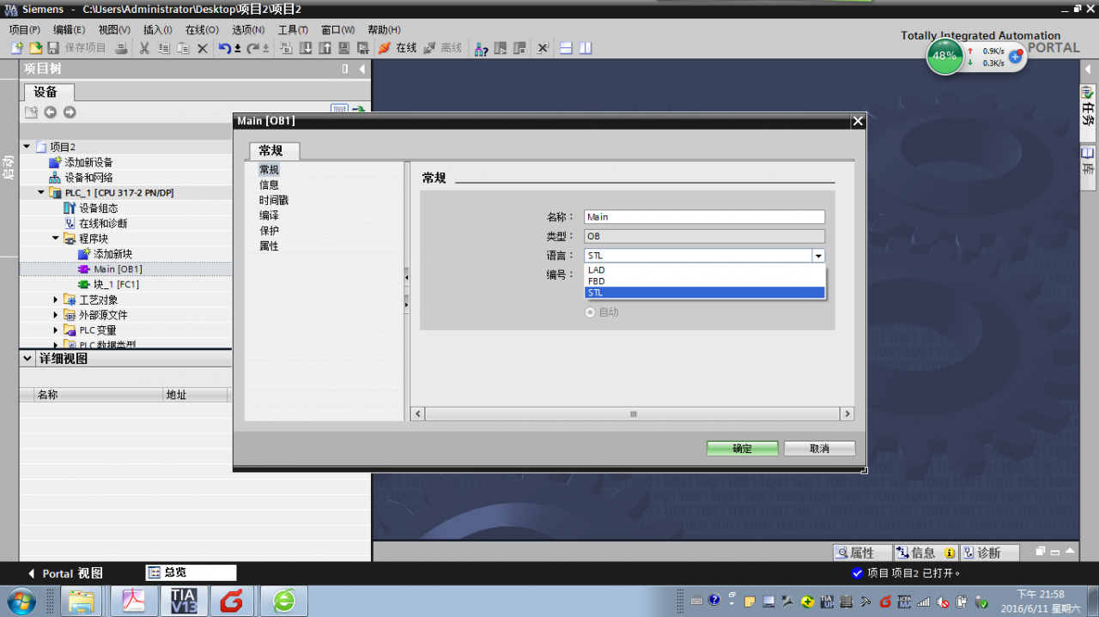Click the start simulation toolbar icon

click(x=344, y=48)
